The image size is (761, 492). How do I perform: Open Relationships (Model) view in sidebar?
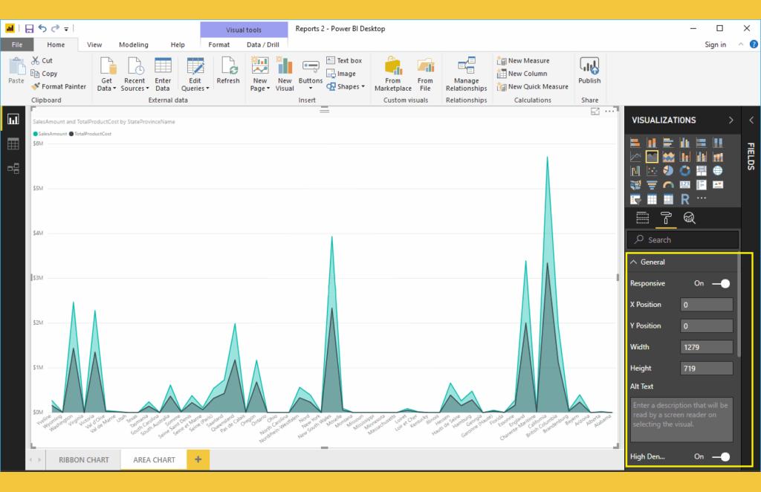point(13,169)
